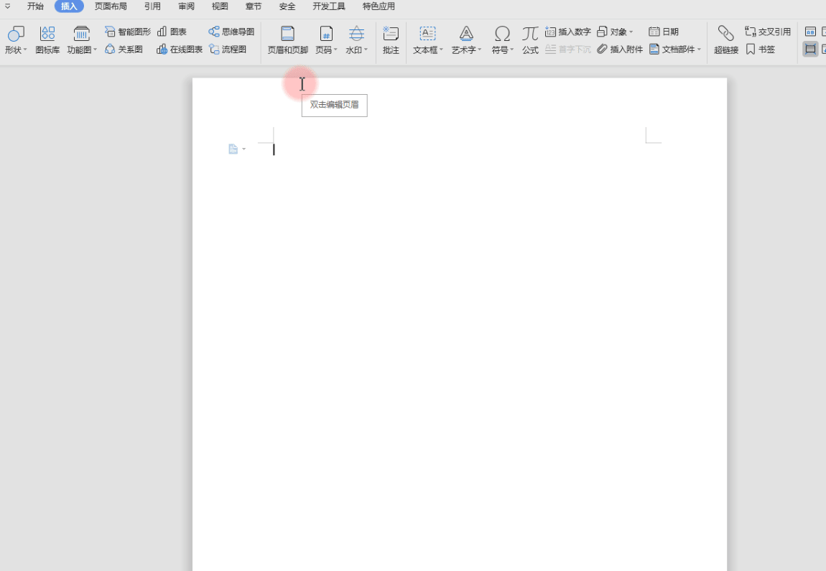826x571 pixels.
Task: Open the 审阅 review tab
Action: [x=186, y=6]
